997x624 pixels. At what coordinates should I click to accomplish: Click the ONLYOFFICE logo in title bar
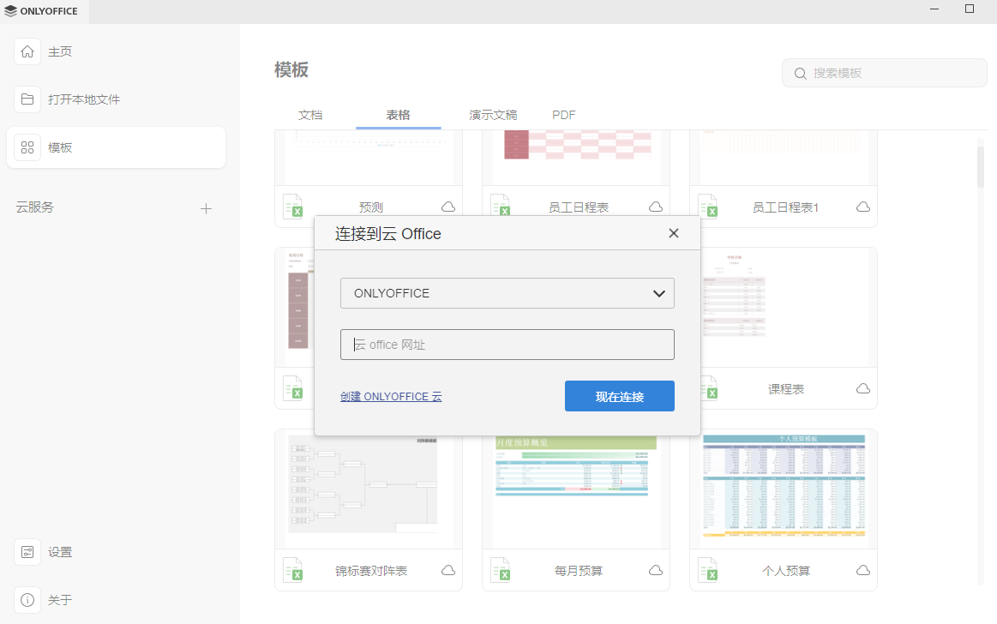pyautogui.click(x=41, y=11)
